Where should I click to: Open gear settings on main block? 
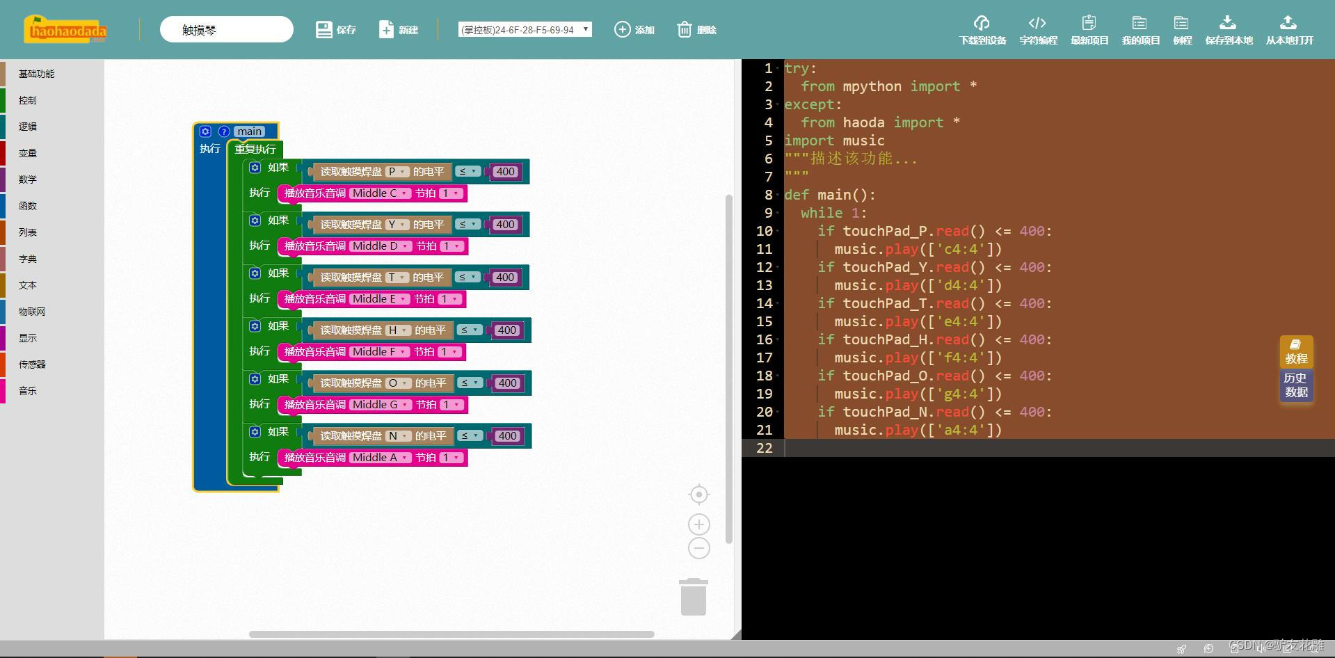205,131
